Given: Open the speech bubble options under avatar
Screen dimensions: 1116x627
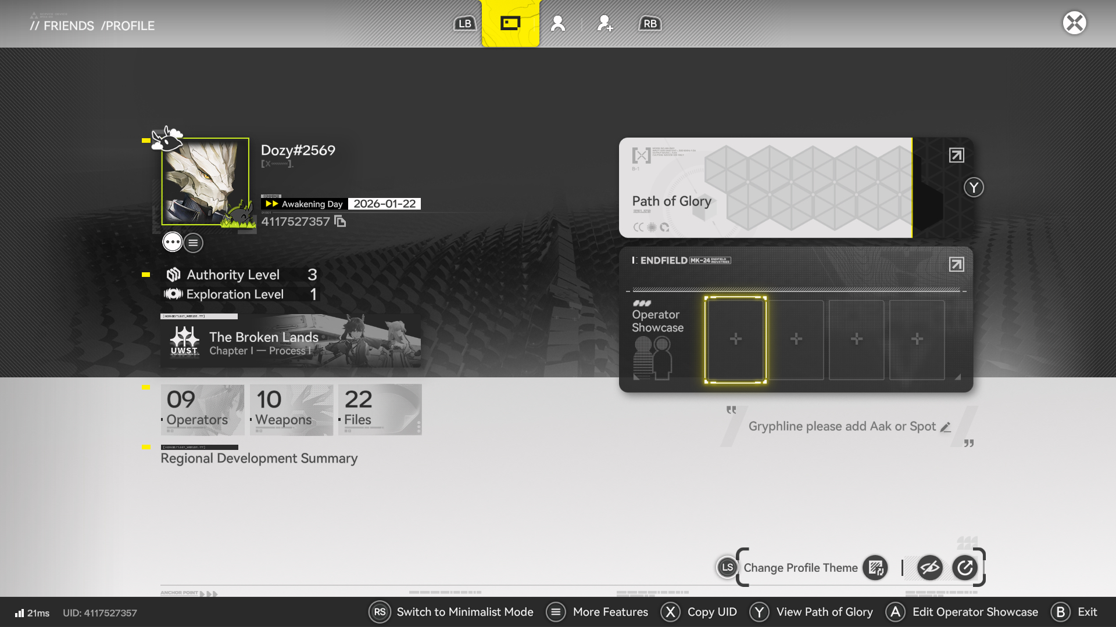Looking at the screenshot, I should pos(172,242).
